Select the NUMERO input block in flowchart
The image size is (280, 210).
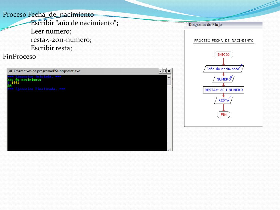(x=224, y=79)
